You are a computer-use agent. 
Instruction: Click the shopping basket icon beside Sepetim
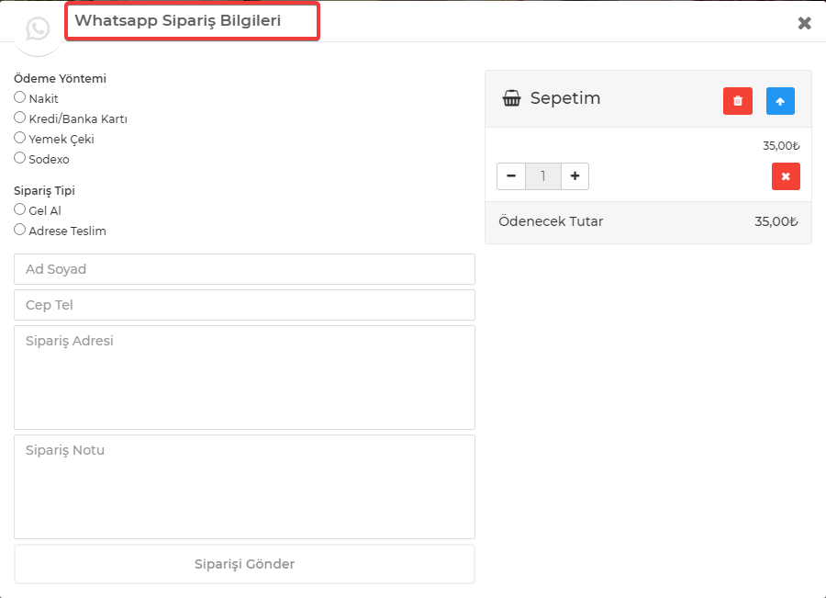pyautogui.click(x=511, y=98)
